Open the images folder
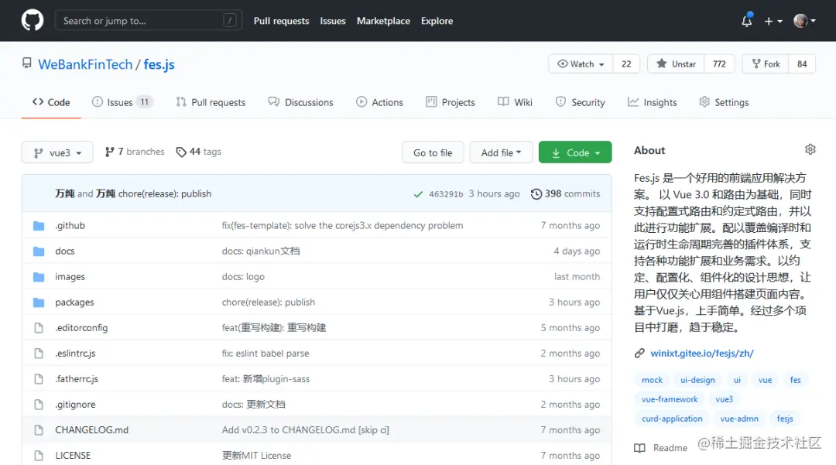This screenshot has height=465, width=836. [70, 276]
